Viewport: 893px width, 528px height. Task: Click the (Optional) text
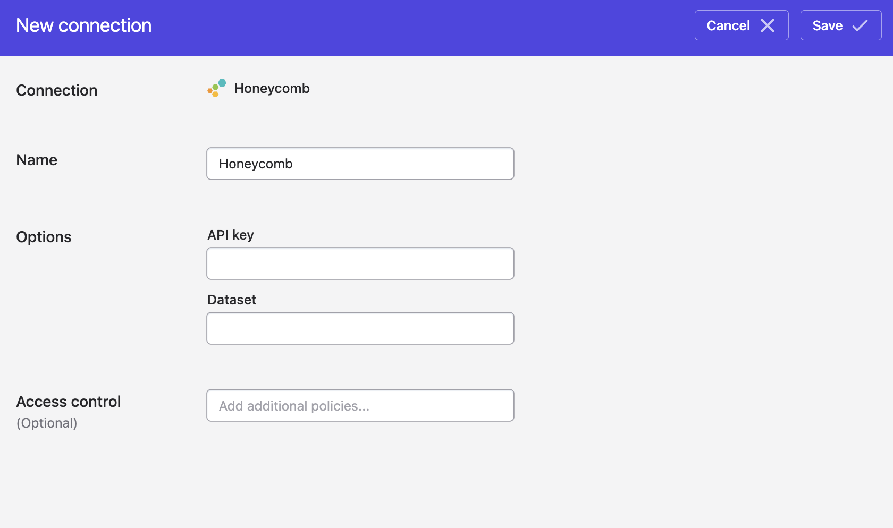click(x=47, y=423)
